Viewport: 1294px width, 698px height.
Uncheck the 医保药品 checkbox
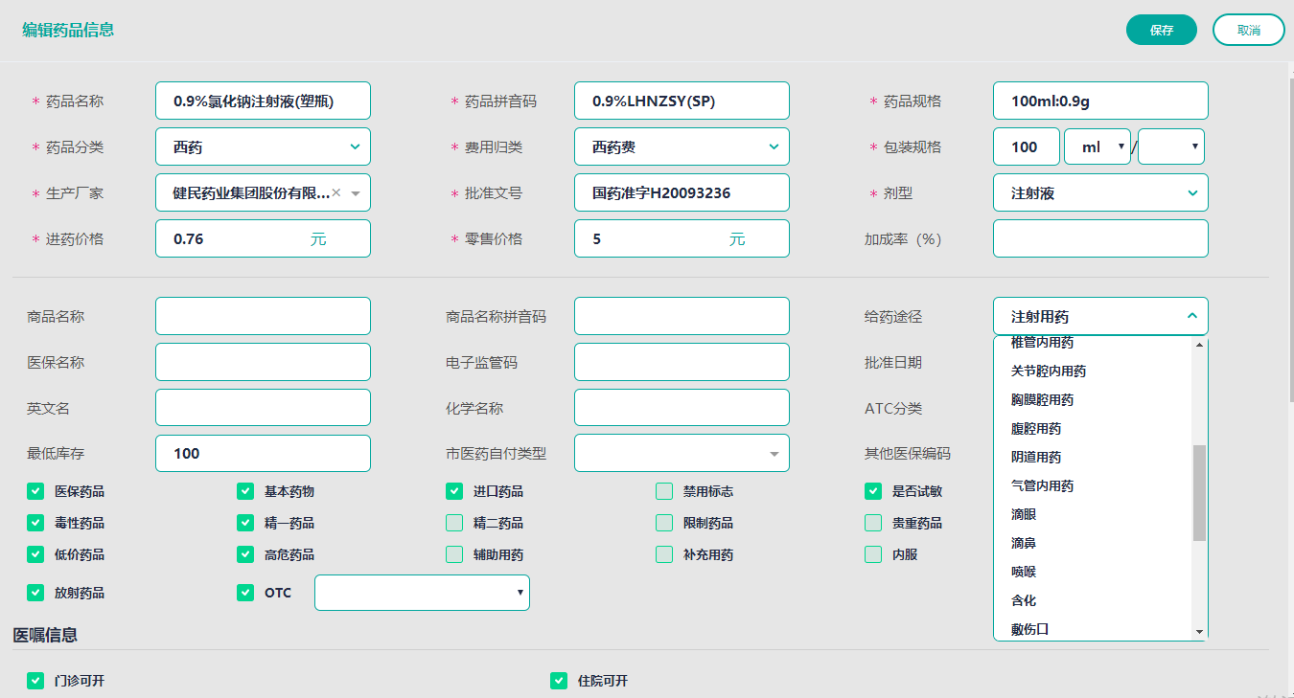(x=35, y=491)
